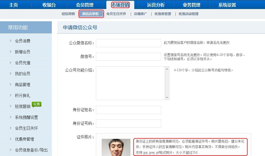This screenshot has height=156, width=265.
Task: Go to the 会员管理 tab
Action: point(85,5)
